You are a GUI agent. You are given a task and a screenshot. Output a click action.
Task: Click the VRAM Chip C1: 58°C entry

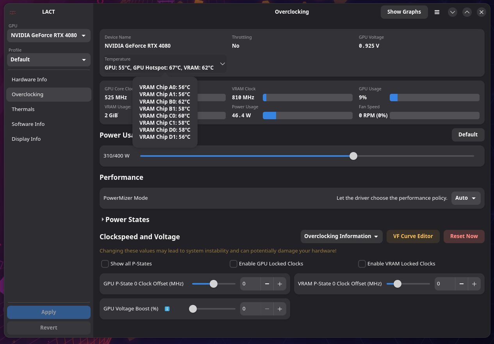tap(165, 123)
